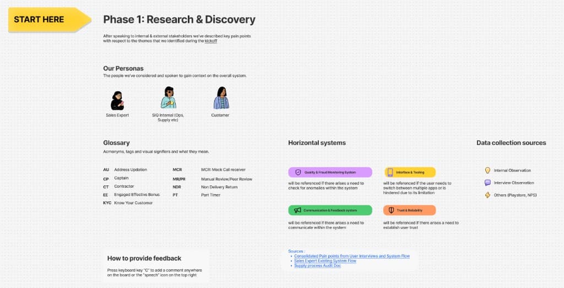Screen dimensions: 564x288
Task: Click the shield icon in Trust & Reliability
Action: pyautogui.click(x=392, y=210)
